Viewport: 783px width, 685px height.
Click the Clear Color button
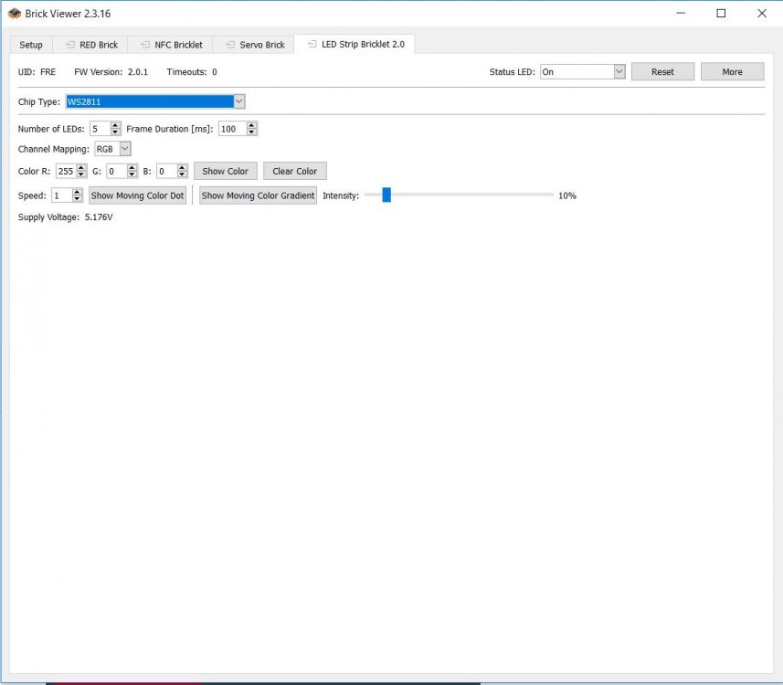coord(294,171)
